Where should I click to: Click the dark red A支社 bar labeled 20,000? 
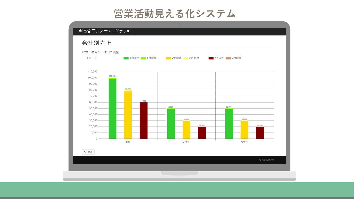tap(202, 133)
